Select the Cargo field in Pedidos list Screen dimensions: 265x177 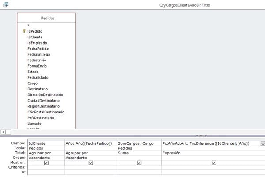coord(32,83)
